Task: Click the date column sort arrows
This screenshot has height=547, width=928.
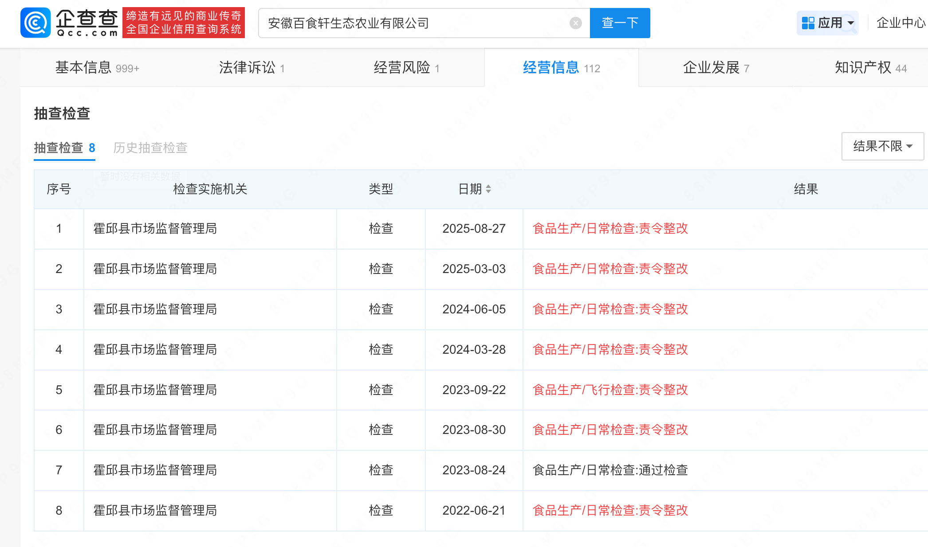Action: (488, 189)
